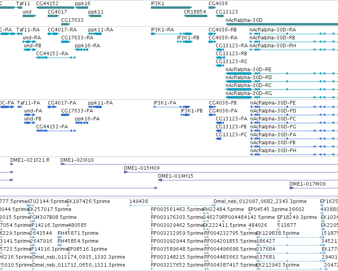
Task: Open the CG13123 gene label
Action: click(x=227, y=12)
